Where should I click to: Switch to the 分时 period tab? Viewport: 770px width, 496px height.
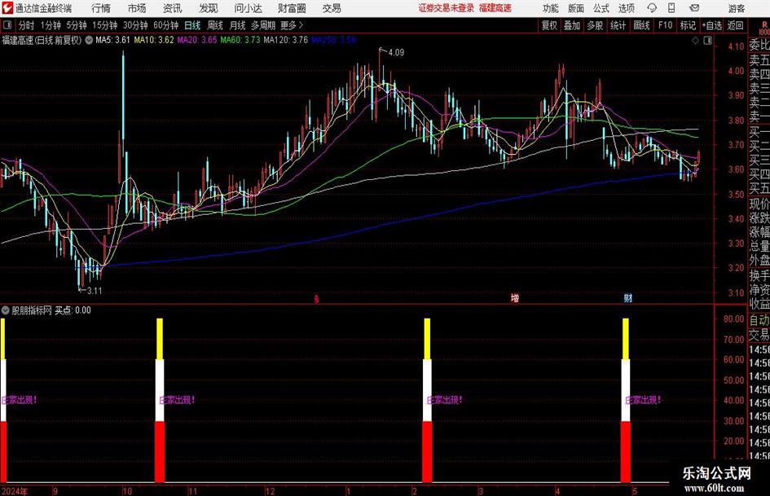[26, 25]
